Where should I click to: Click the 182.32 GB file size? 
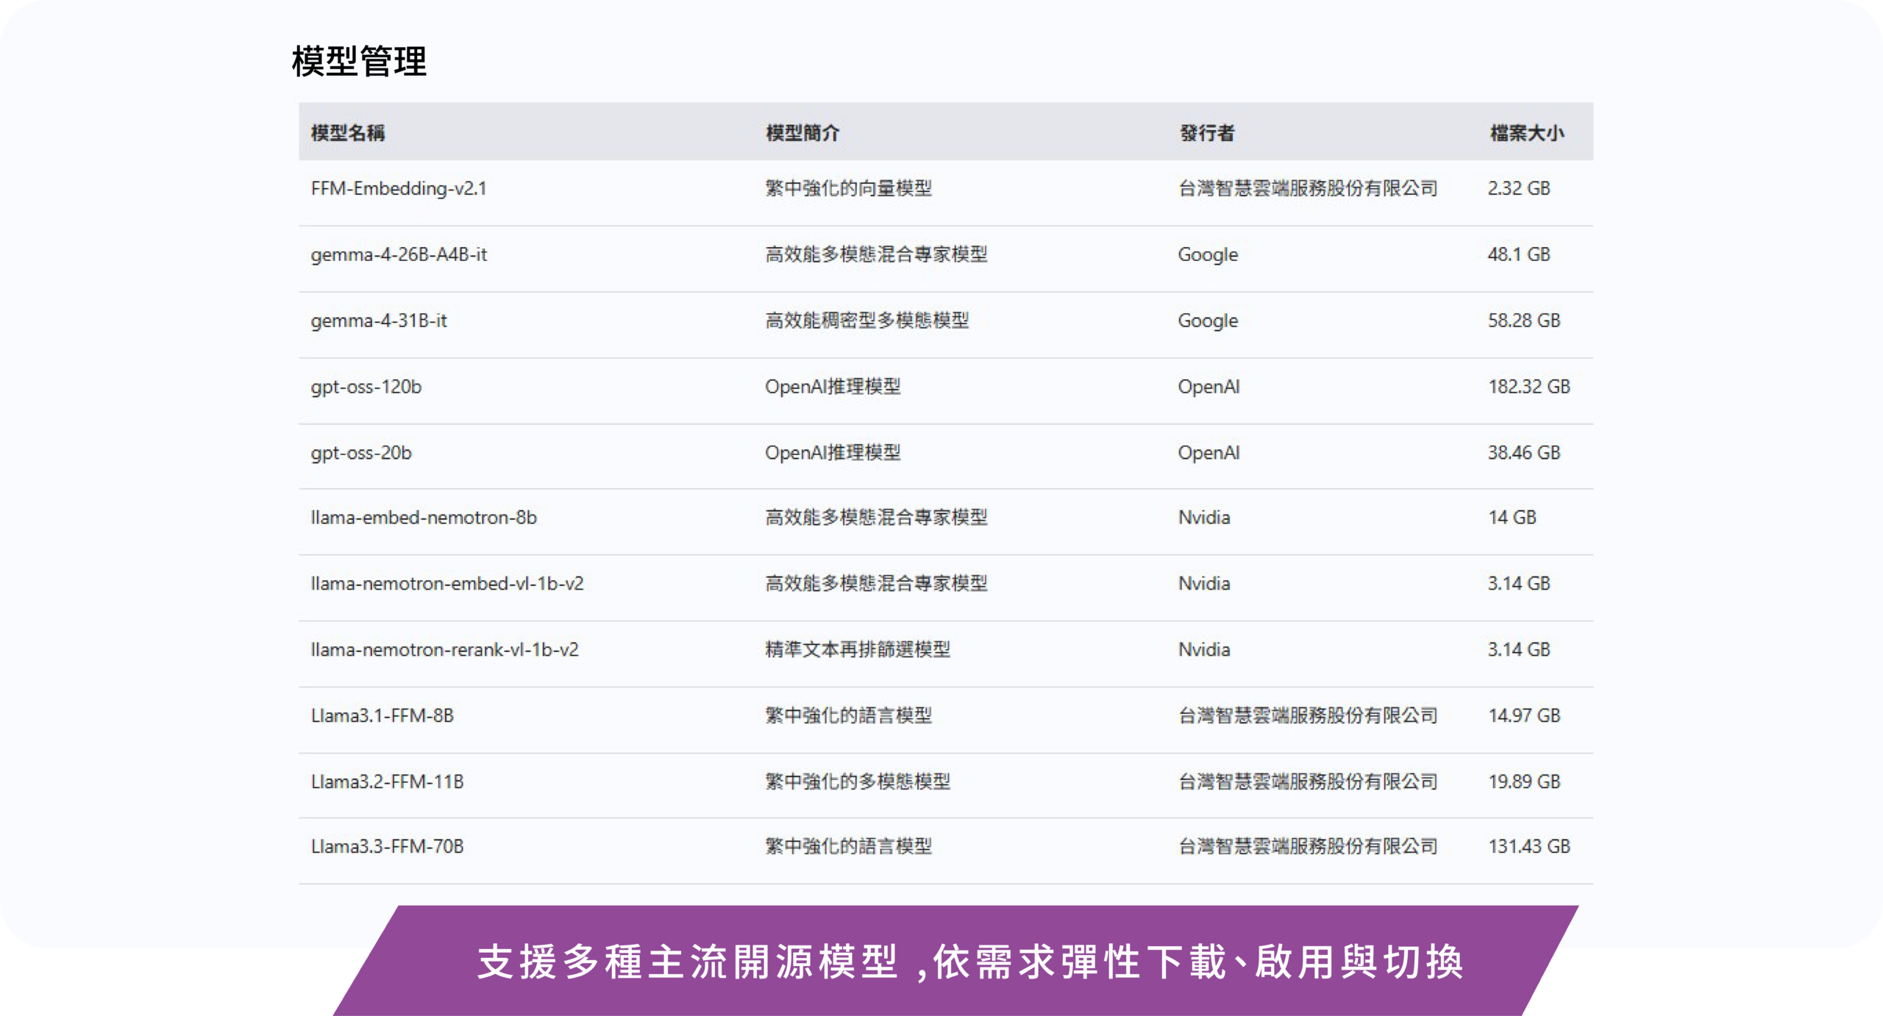click(1529, 387)
